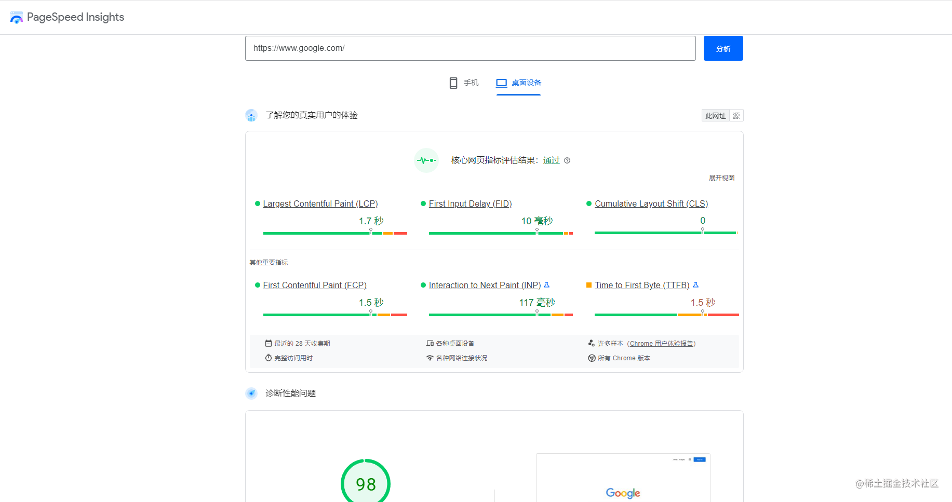Click the phone icon beside 手机
The height and width of the screenshot is (502, 952).
[x=453, y=83]
